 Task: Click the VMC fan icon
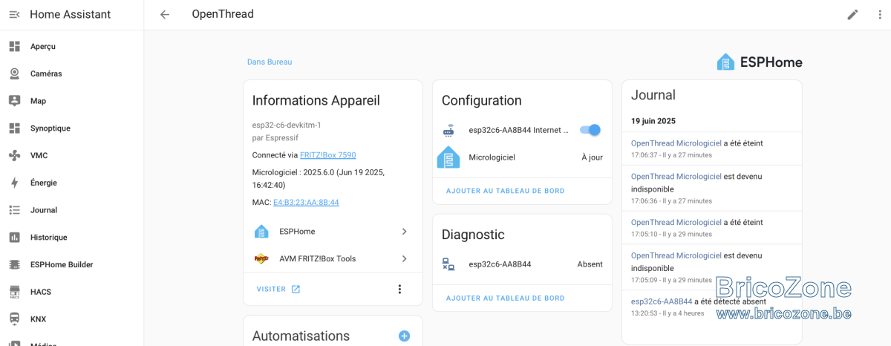point(14,155)
